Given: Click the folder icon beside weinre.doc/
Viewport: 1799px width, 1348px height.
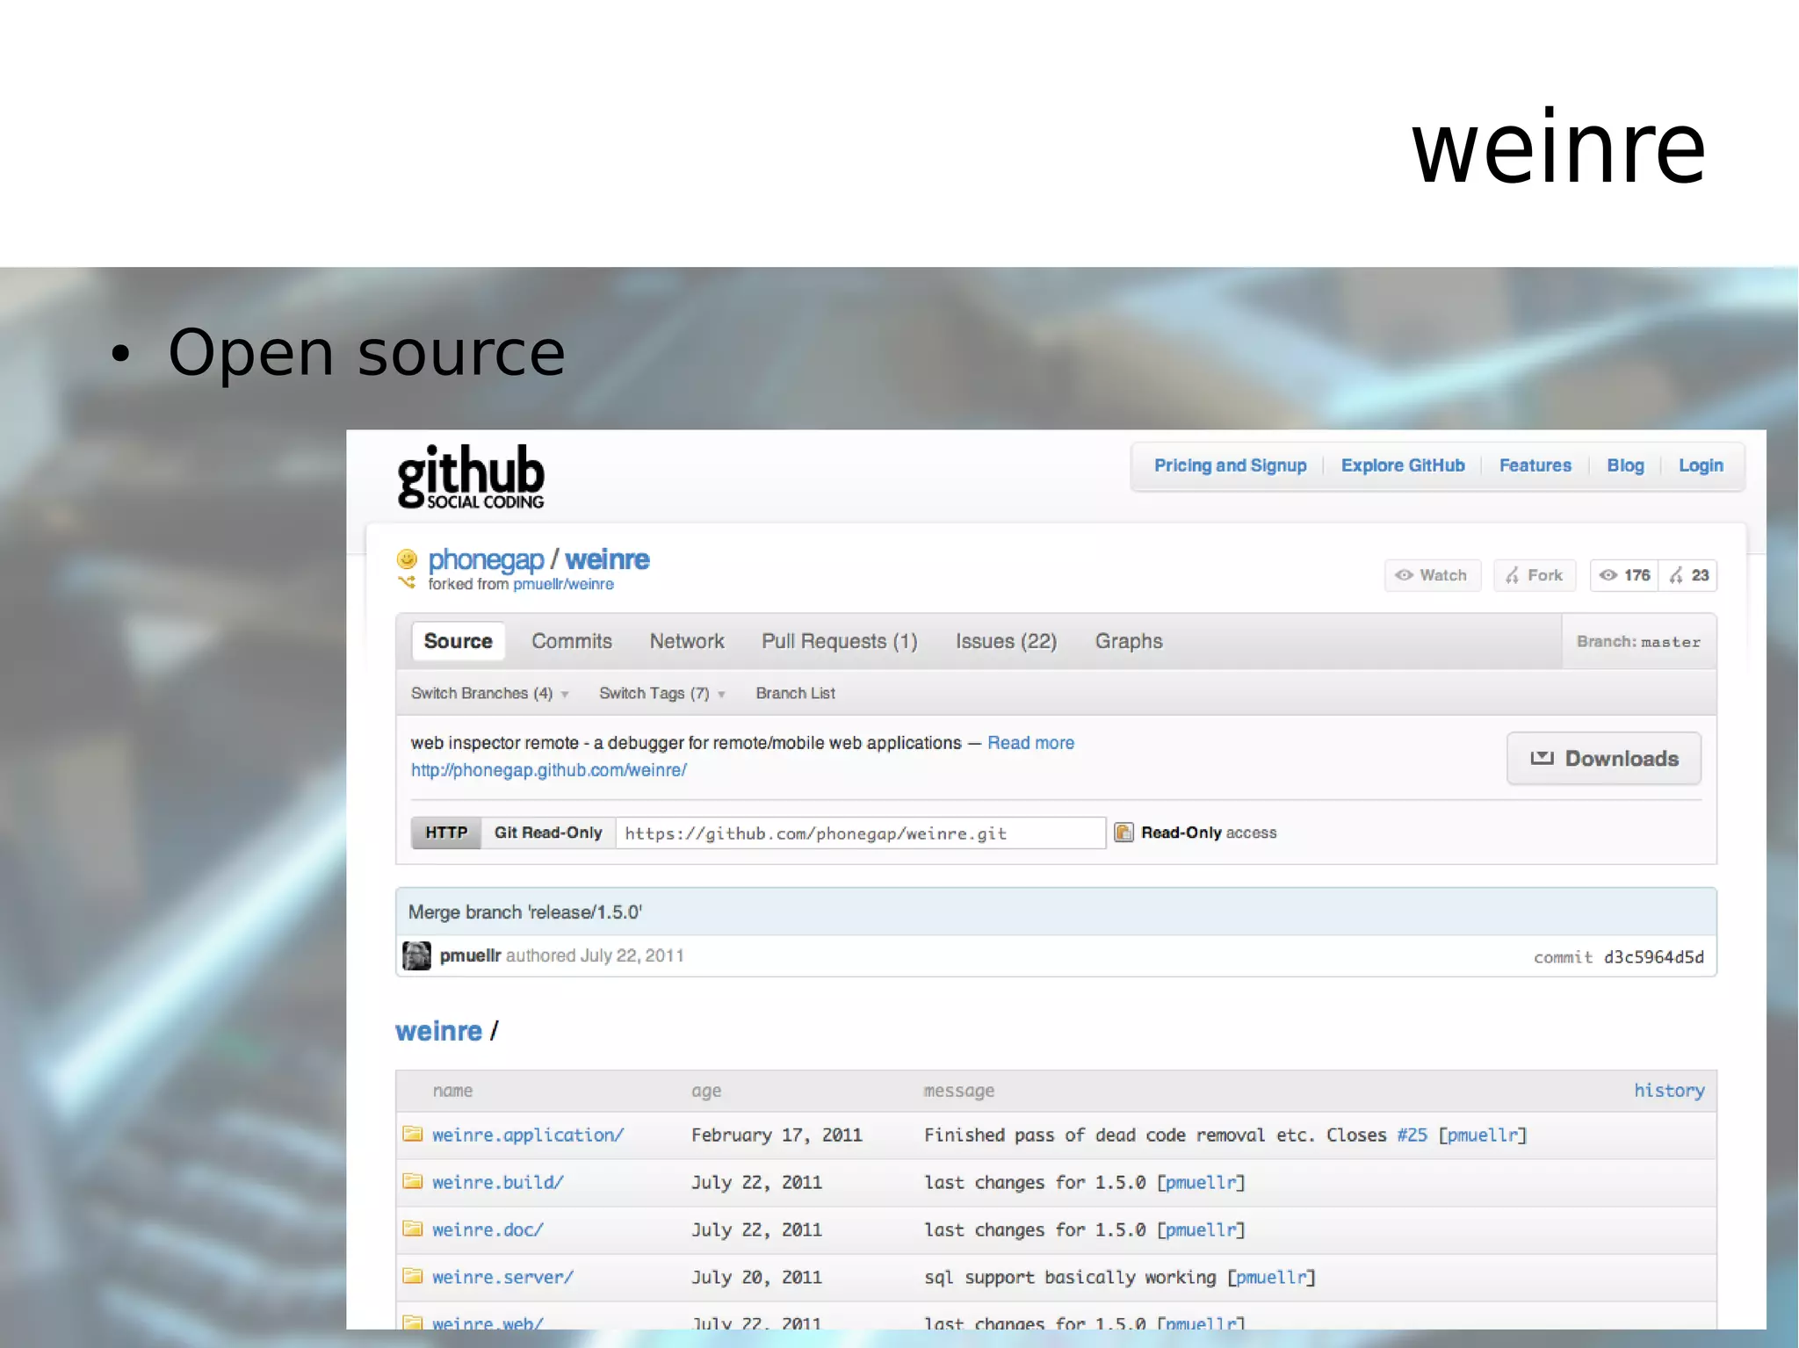Looking at the screenshot, I should tap(413, 1229).
